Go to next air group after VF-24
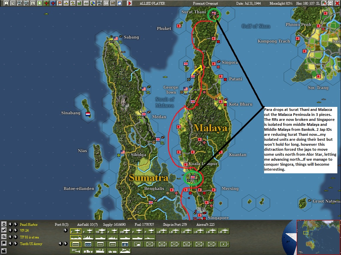The image size is (341, 255). (15, 230)
